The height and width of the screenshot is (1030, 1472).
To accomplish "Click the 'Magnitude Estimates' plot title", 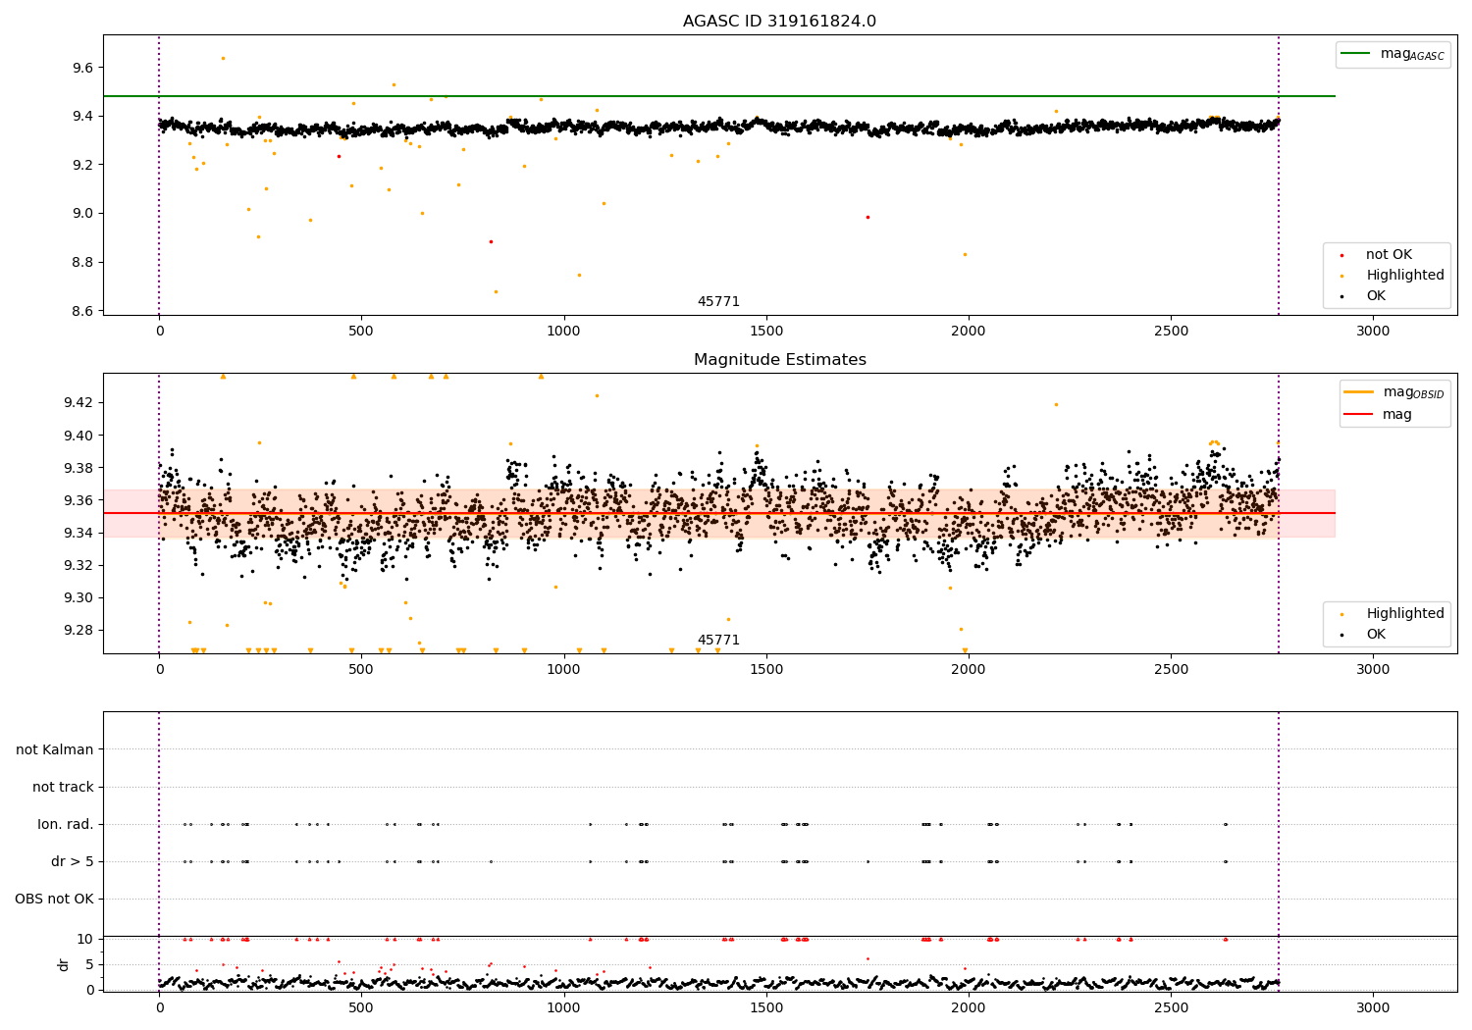I will (x=779, y=360).
